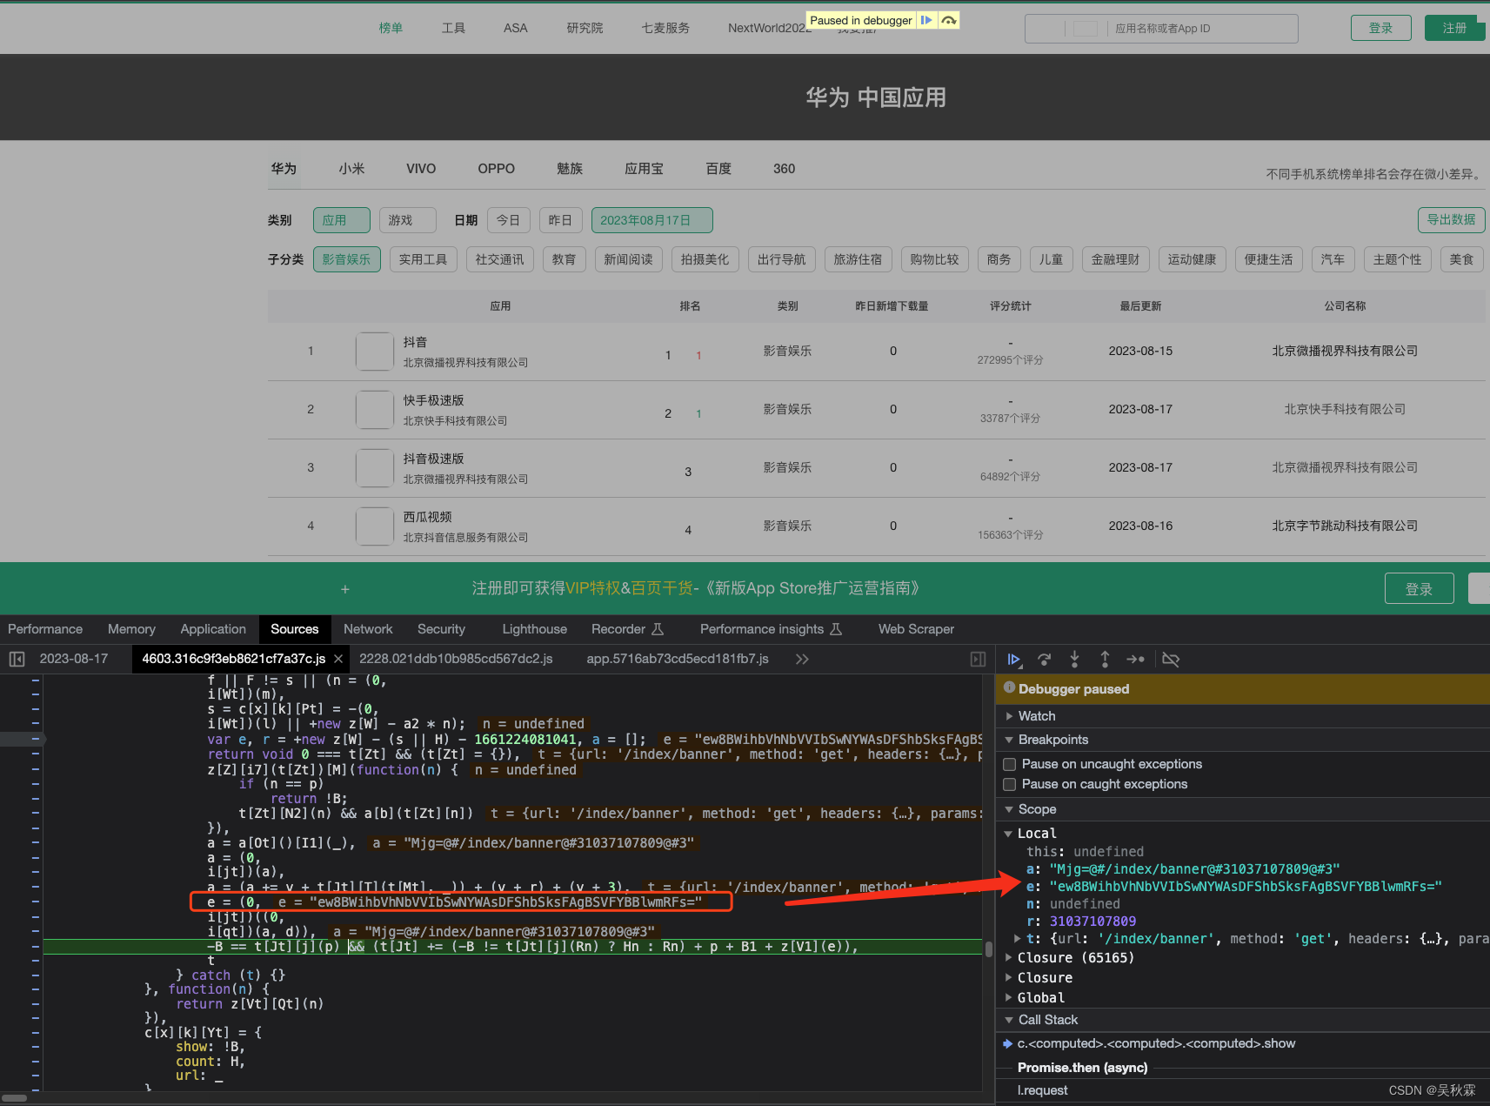Step over from the Paused in debugger overlay

pos(949,20)
